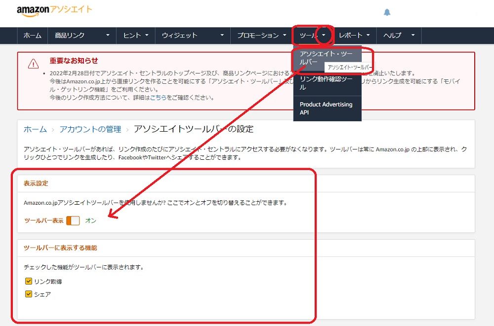Uncheck the シェア checkbox
Screen dimensions: 494x326
tap(28, 294)
